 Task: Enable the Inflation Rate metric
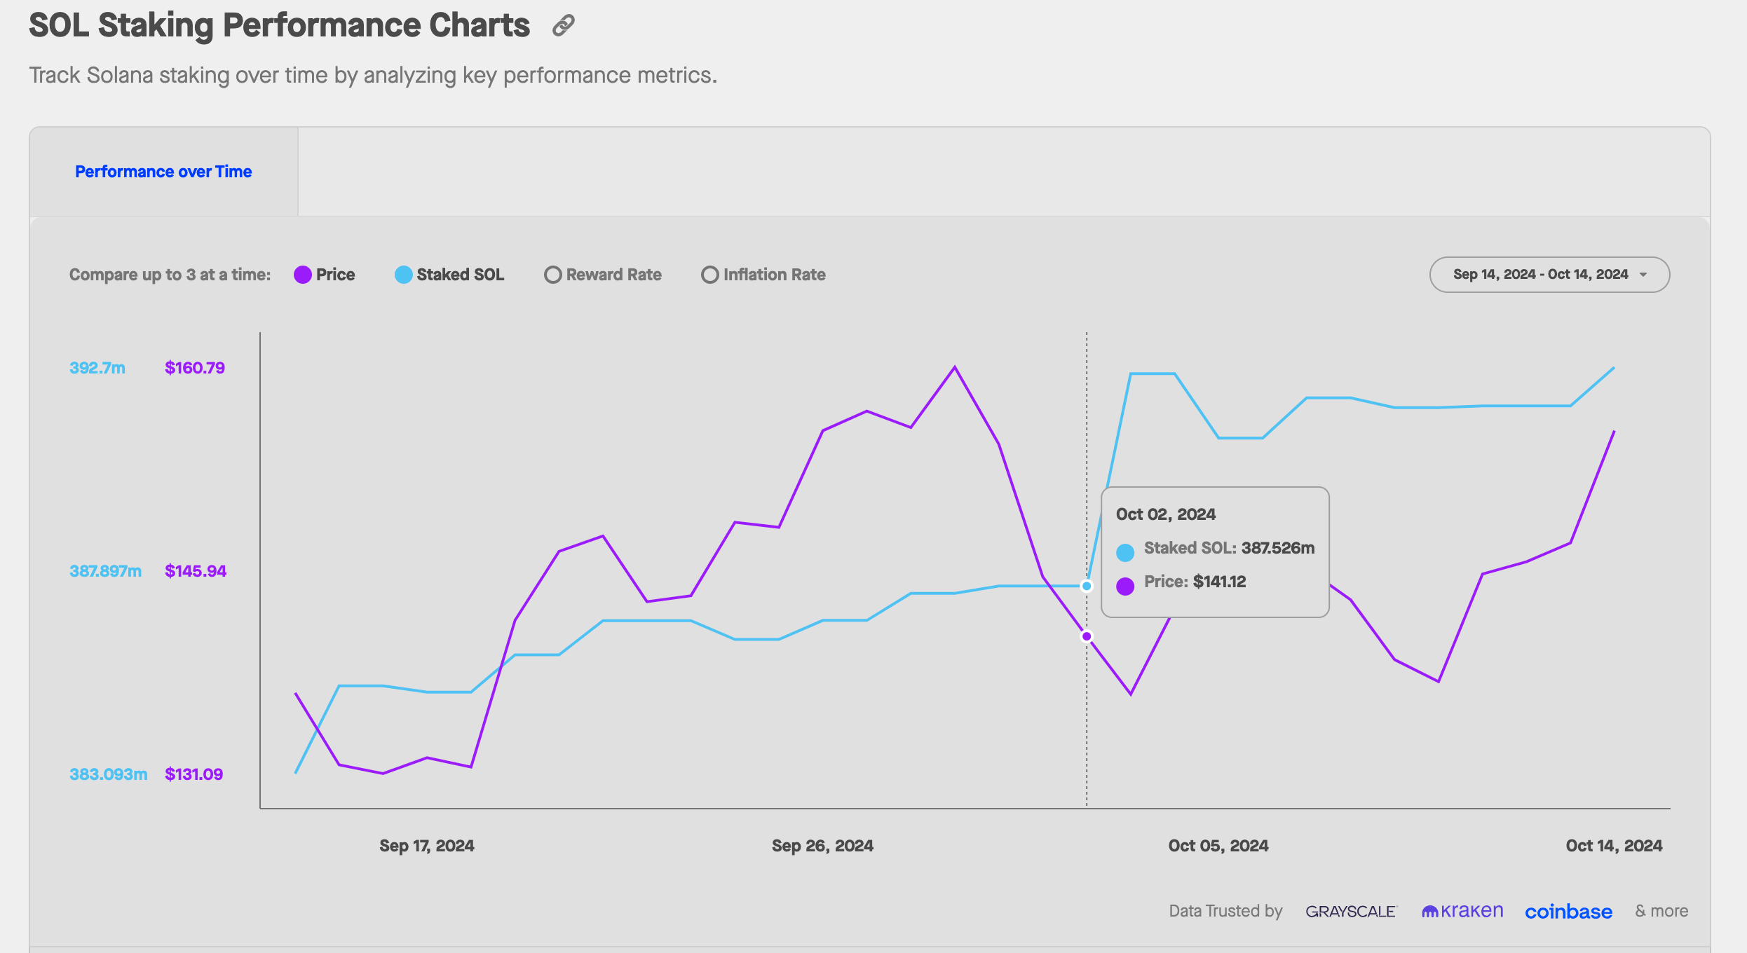click(x=763, y=275)
